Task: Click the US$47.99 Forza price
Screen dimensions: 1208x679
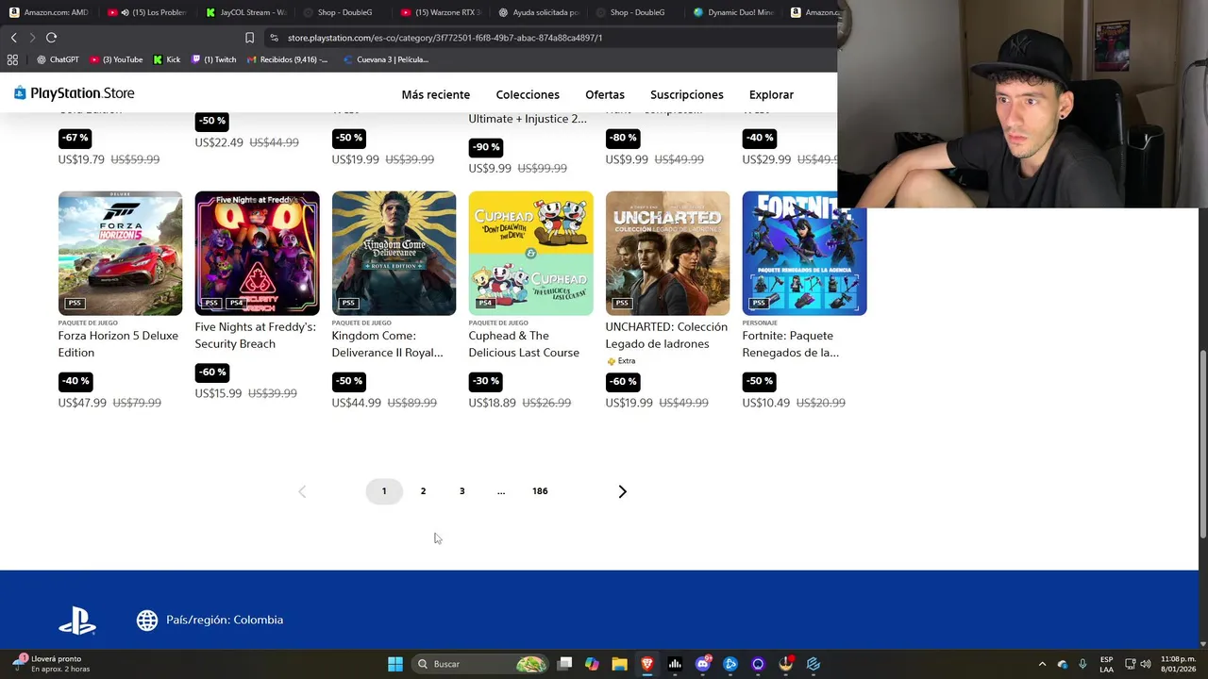Action: tap(82, 403)
